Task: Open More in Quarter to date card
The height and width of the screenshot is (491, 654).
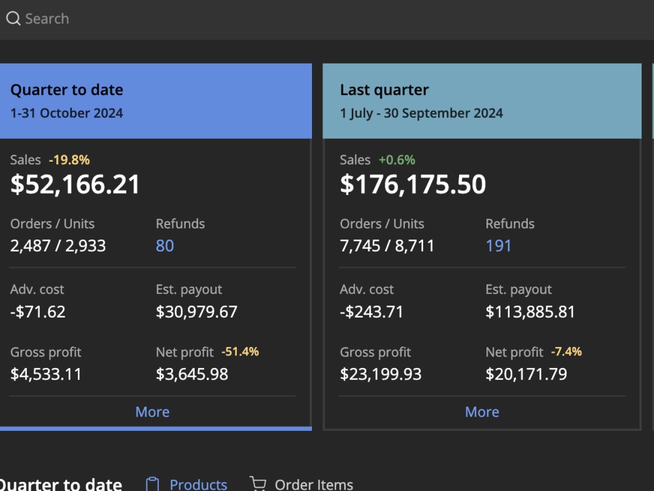Action: pyautogui.click(x=152, y=412)
